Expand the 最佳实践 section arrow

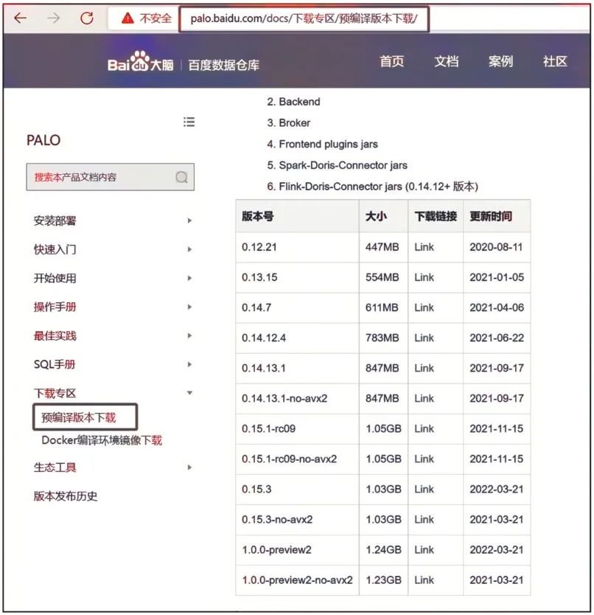click(189, 336)
